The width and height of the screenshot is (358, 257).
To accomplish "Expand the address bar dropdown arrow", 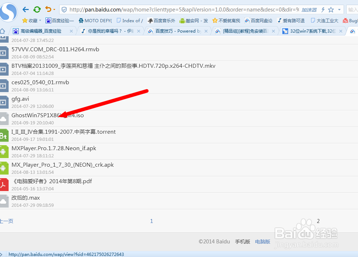I will pos(339,10).
